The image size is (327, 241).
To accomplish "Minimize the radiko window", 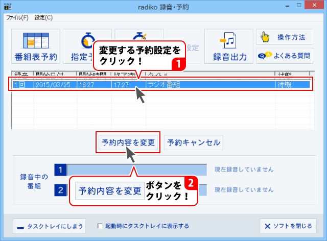I will tap(287, 6).
